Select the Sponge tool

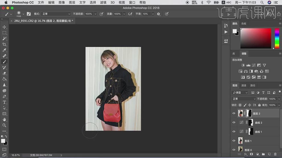[x=4, y=91]
